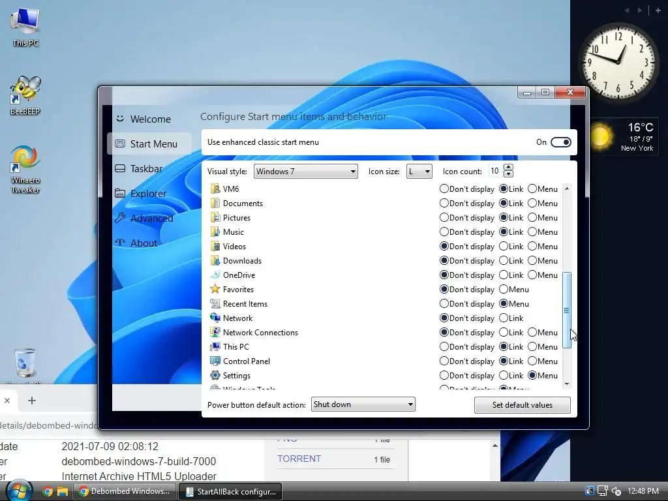Image resolution: width=668 pixels, height=501 pixels.
Task: Click StartAllBack configuration taskbar button
Action: 230,492
